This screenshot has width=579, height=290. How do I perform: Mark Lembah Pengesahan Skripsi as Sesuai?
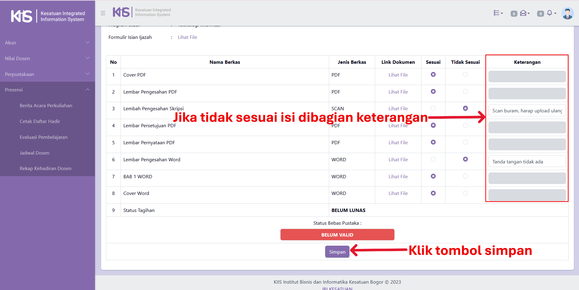pos(433,108)
